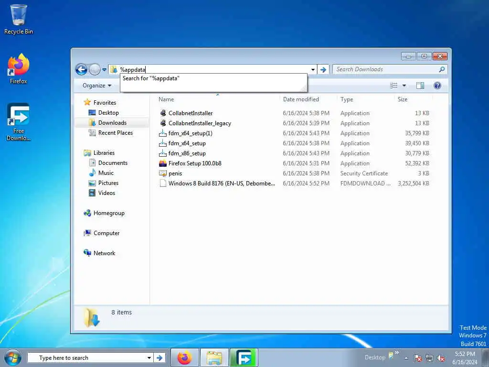Screen dimensions: 489x367
Task: Click the address bar text %appdata
Action: tap(133, 70)
